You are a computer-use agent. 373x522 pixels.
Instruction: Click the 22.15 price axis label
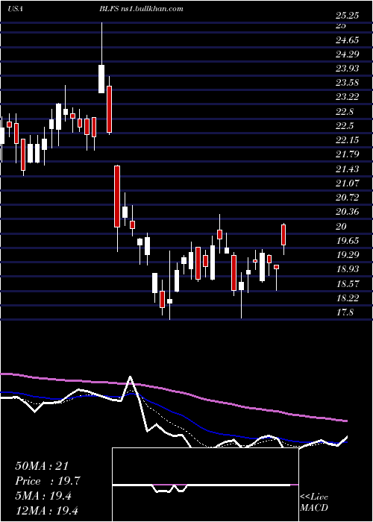tap(348, 140)
